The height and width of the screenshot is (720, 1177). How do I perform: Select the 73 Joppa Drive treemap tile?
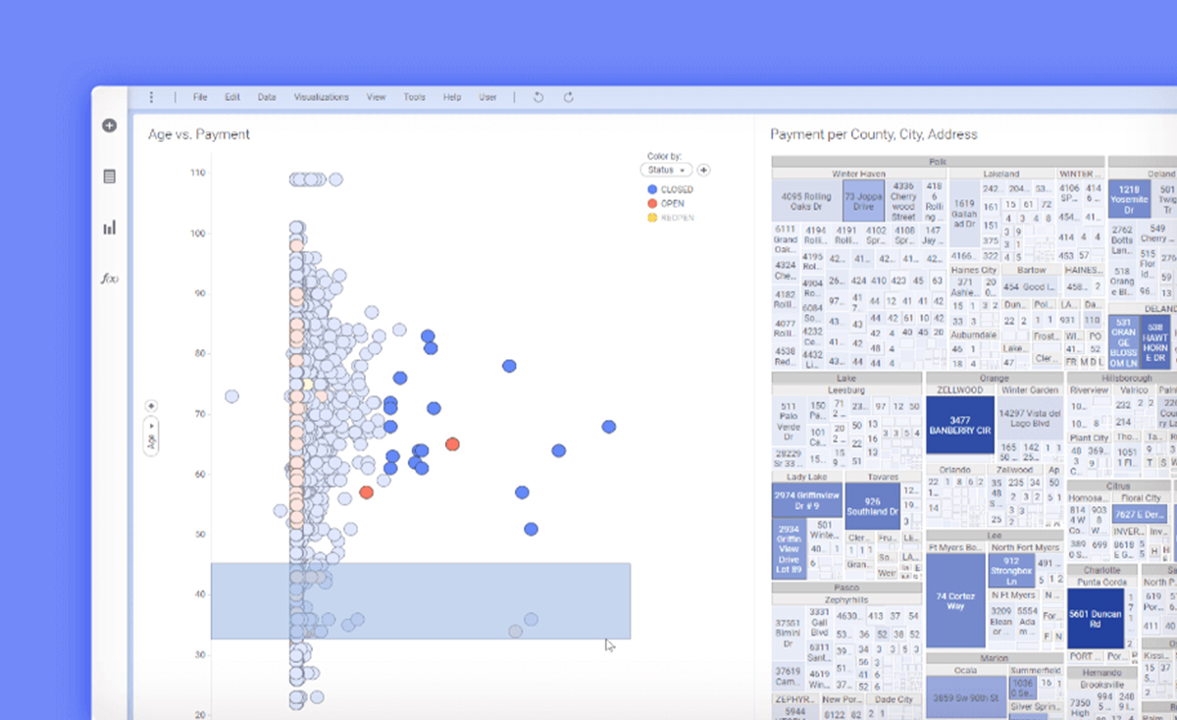click(863, 201)
